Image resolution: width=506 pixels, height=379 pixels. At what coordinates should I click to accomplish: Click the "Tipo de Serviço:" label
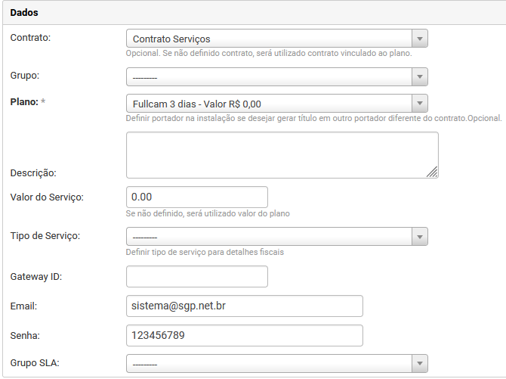[x=45, y=235]
